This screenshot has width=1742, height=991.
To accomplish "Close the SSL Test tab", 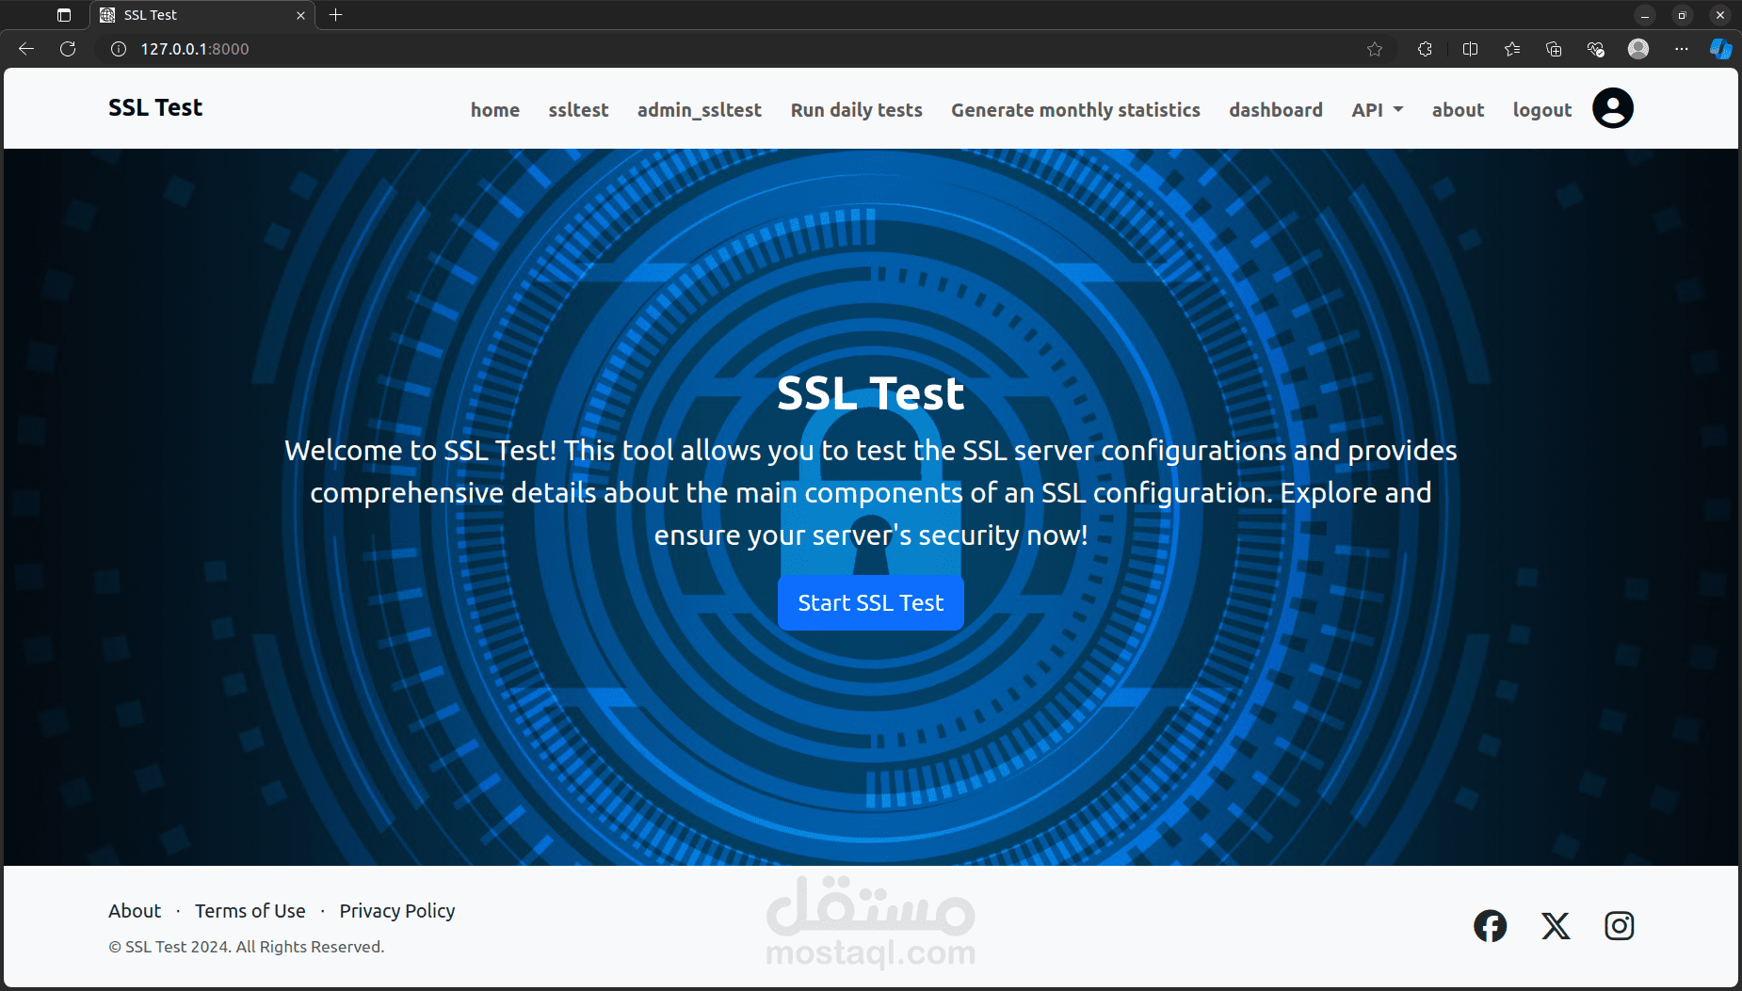I will click(300, 15).
